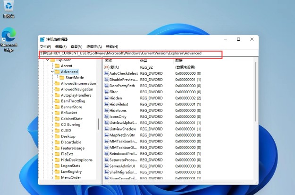Open the 收藏夹(A) menu
The image size is (295, 195).
pyautogui.click(x=94, y=46)
